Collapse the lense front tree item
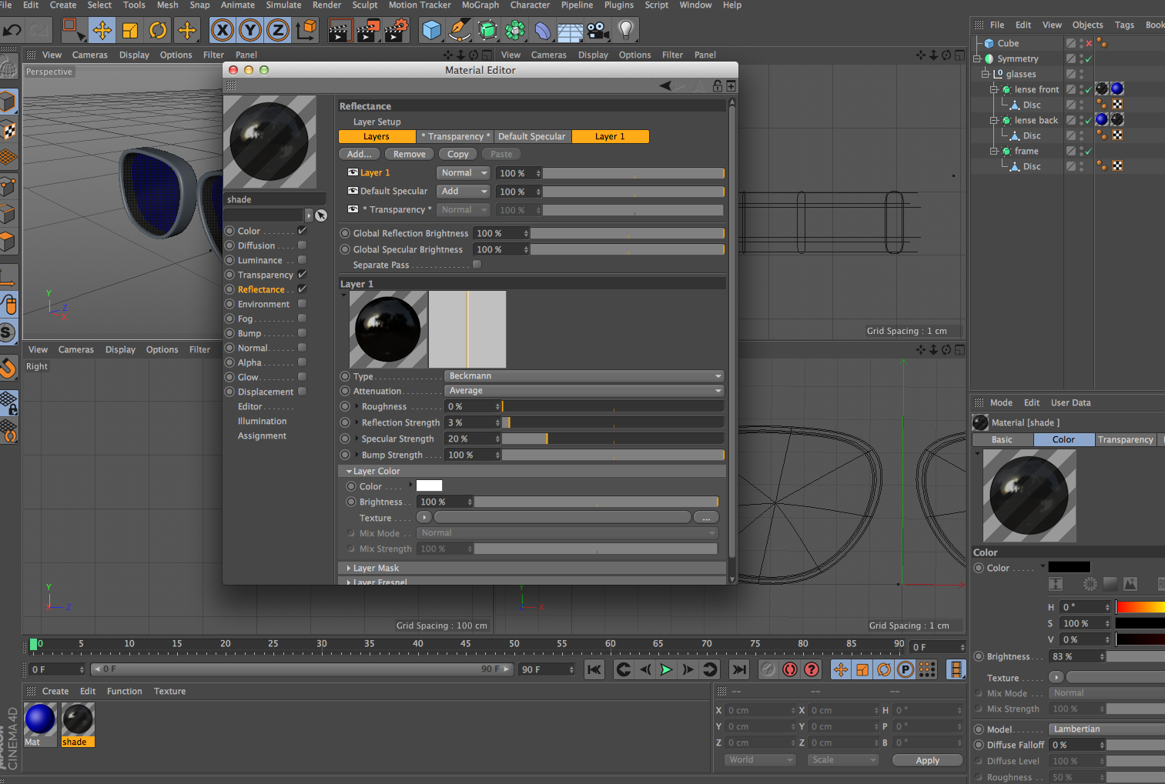This screenshot has width=1165, height=784. tap(994, 90)
